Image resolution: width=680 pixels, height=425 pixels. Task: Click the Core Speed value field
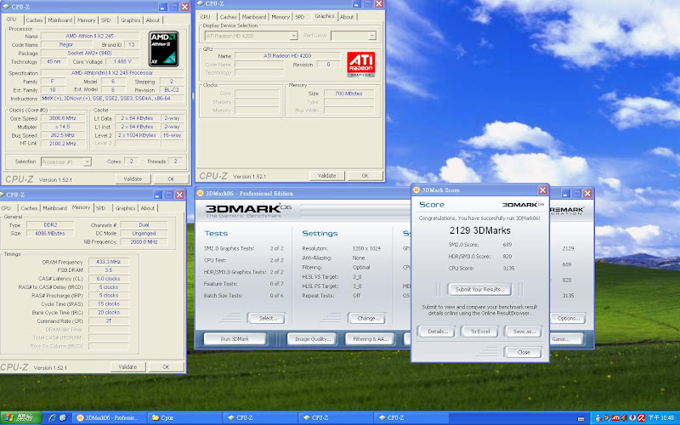point(63,118)
